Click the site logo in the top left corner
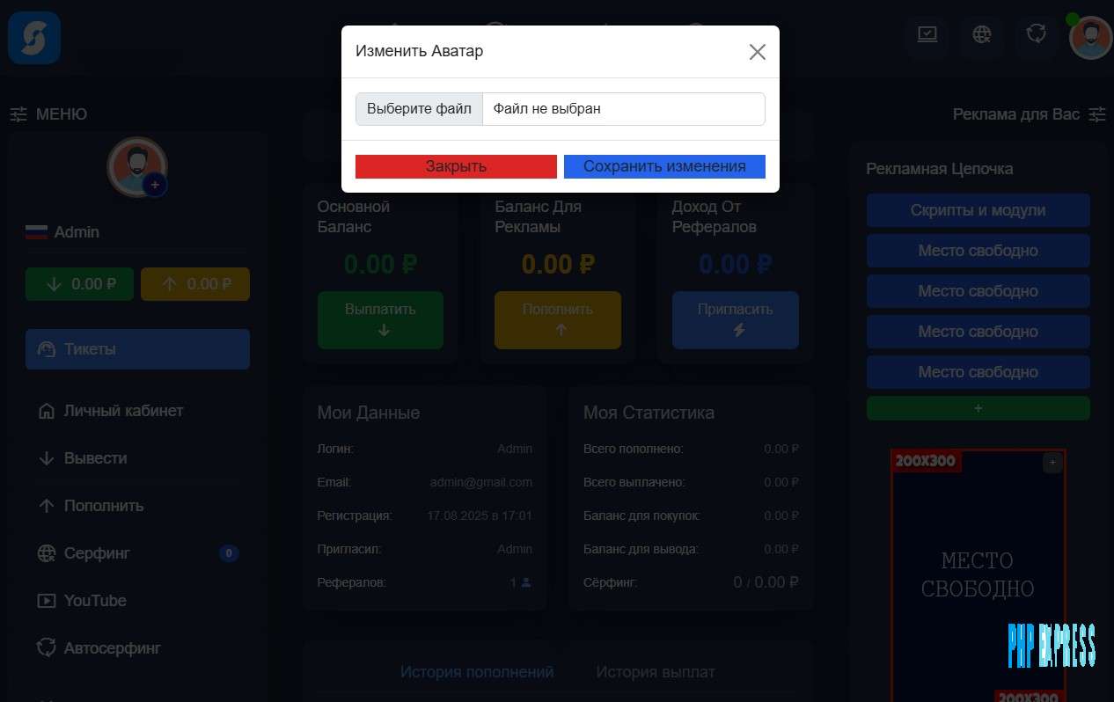 coord(34,38)
